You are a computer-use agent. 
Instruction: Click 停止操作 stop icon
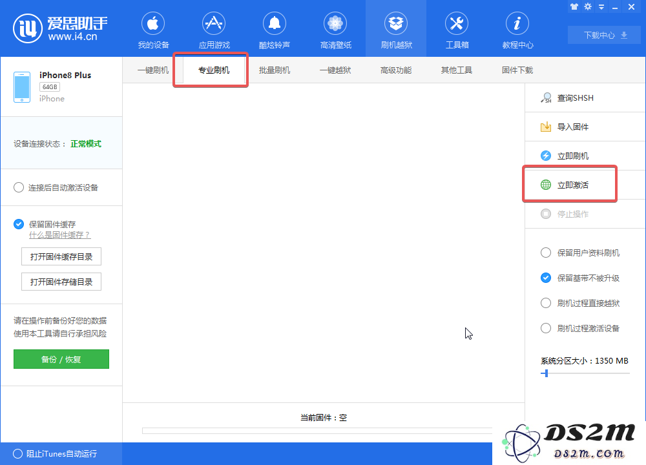(x=546, y=214)
